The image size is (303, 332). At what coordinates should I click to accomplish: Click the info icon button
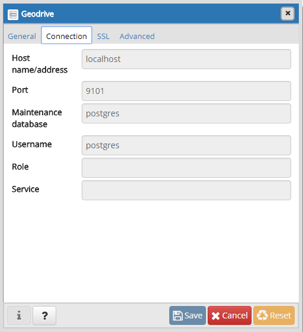[19, 315]
